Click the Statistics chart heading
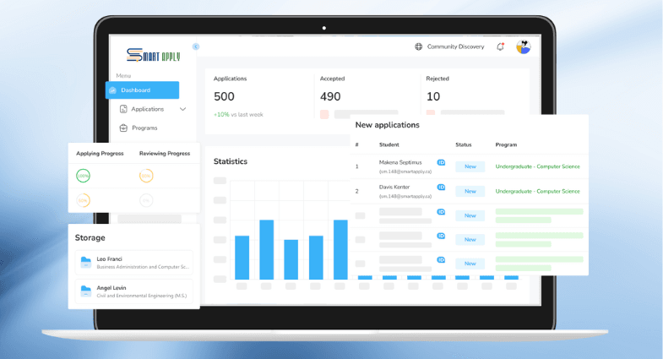The image size is (663, 359). pyautogui.click(x=231, y=161)
